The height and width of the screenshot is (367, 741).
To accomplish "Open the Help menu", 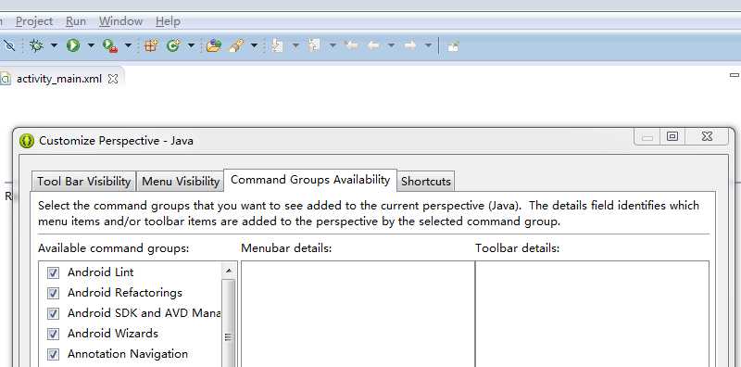I will [168, 21].
